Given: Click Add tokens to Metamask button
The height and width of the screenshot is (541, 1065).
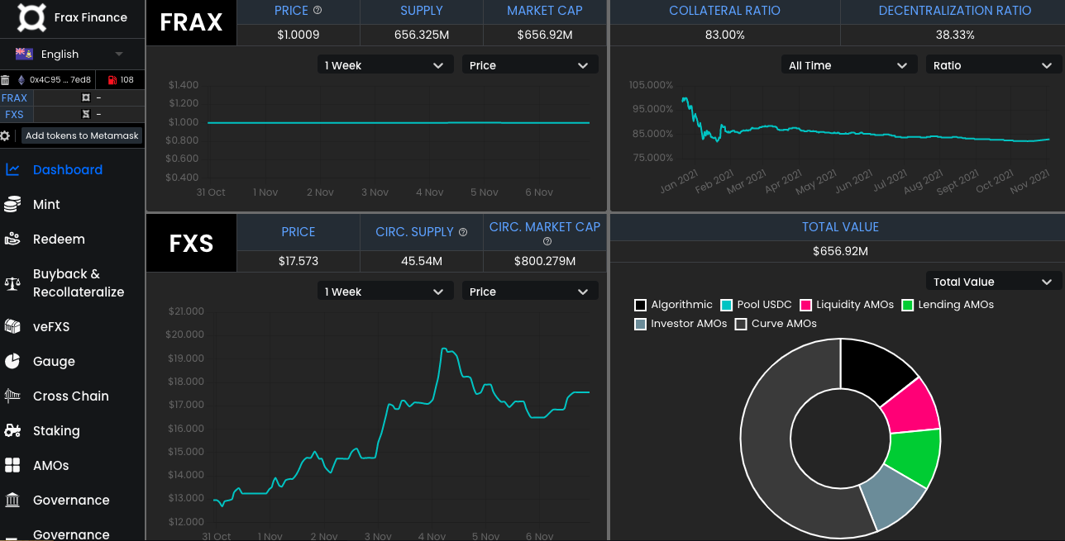Looking at the screenshot, I should pos(82,135).
